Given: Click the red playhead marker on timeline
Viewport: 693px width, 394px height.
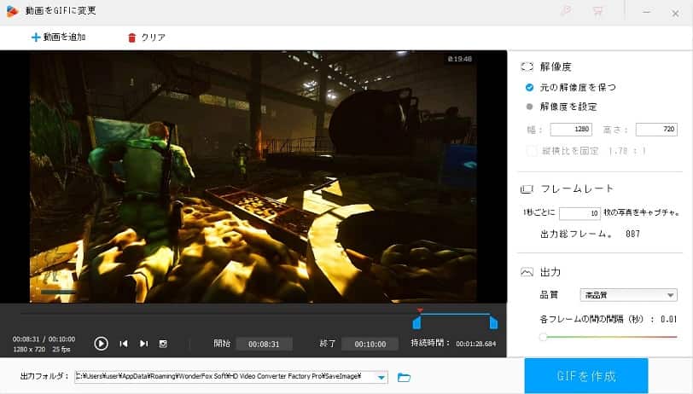Looking at the screenshot, I should [x=420, y=310].
